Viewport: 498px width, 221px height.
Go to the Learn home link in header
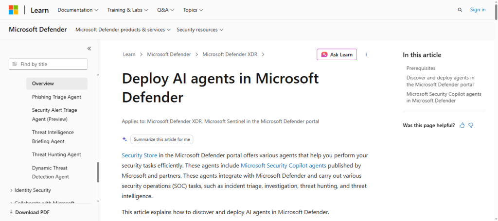pos(40,10)
